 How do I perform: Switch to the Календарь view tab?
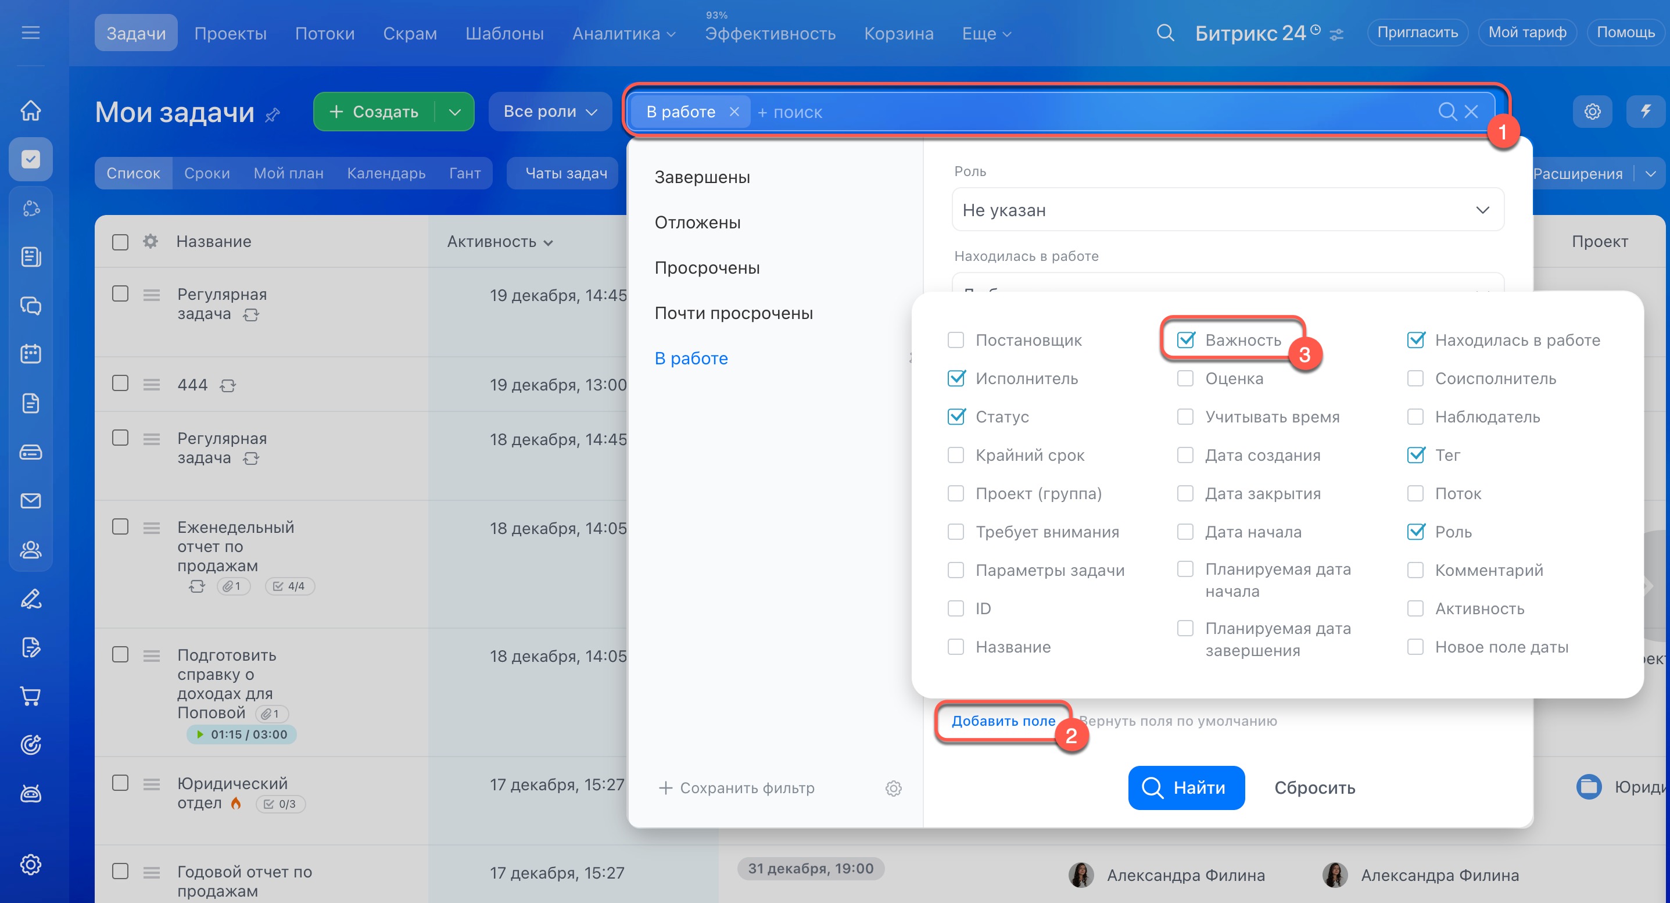386,174
